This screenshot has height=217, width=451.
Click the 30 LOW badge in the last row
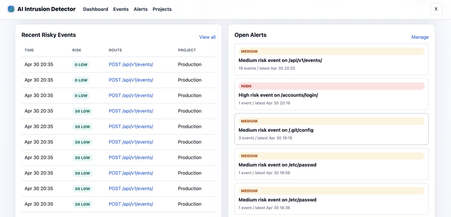click(82, 204)
